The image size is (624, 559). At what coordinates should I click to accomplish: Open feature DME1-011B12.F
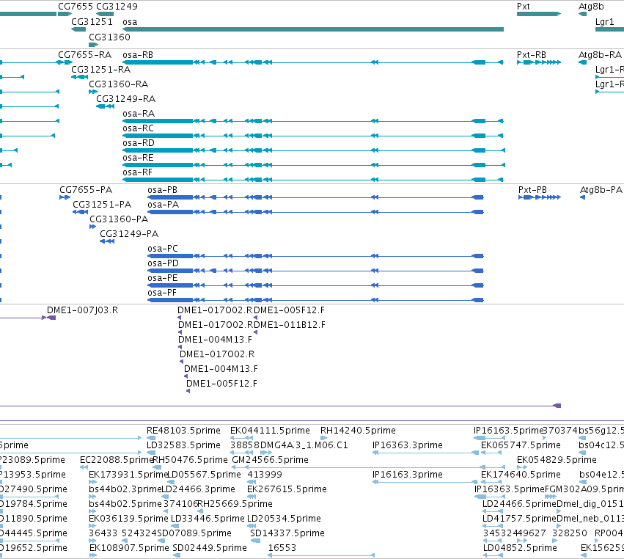[x=290, y=325]
